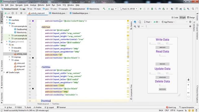This screenshot has height=112, width=199.
Task: Click the orientation rotate icon in design toolbar
Action: point(140,22)
